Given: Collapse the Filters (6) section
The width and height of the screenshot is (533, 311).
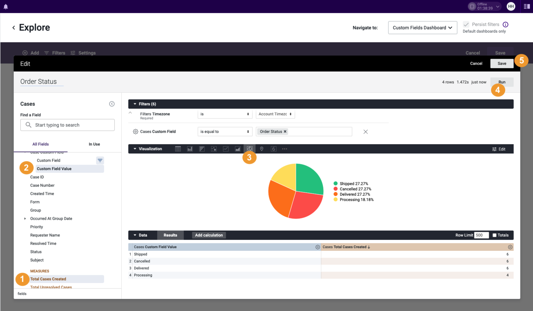Looking at the screenshot, I should pos(135,104).
